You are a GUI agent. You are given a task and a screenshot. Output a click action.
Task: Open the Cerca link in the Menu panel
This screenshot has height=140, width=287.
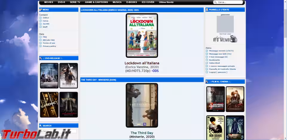45,21
